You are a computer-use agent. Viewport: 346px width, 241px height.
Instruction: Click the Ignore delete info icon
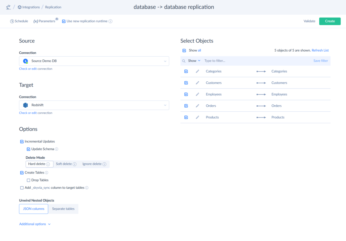point(104,164)
